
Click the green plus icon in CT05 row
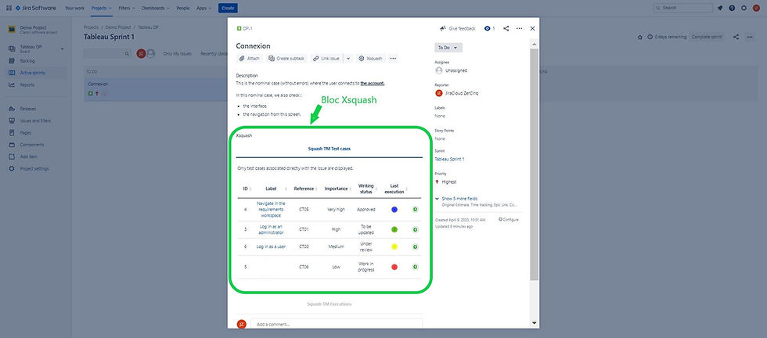coord(415,210)
